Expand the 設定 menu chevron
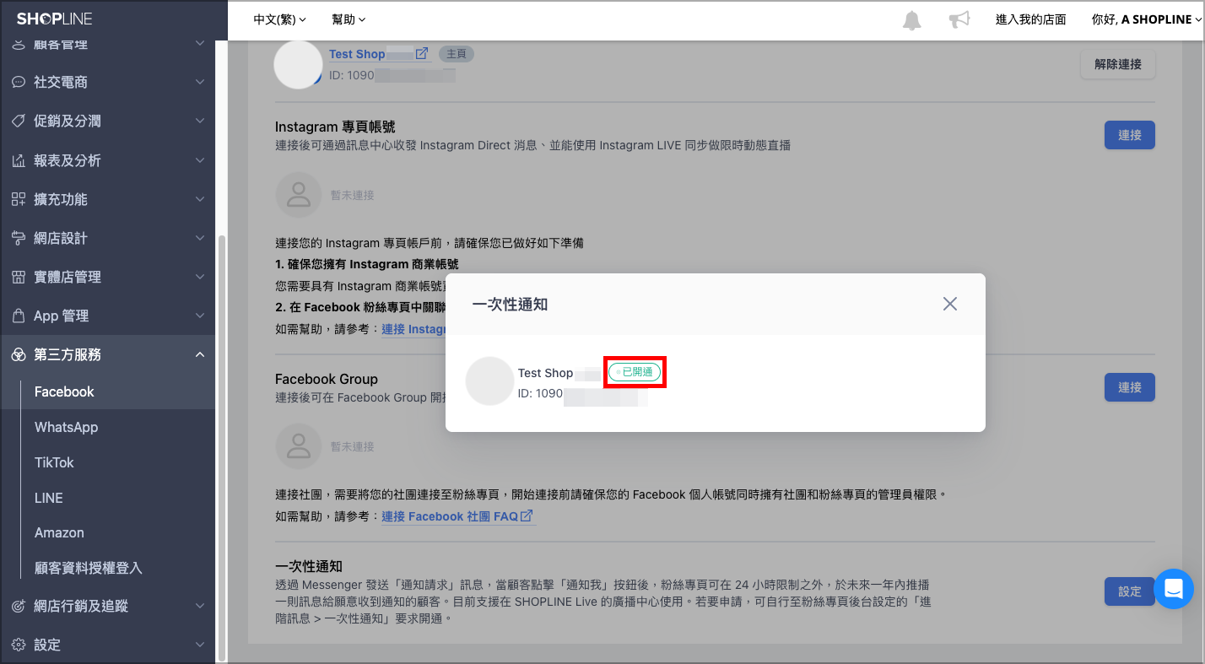This screenshot has width=1205, height=664. coord(200,645)
